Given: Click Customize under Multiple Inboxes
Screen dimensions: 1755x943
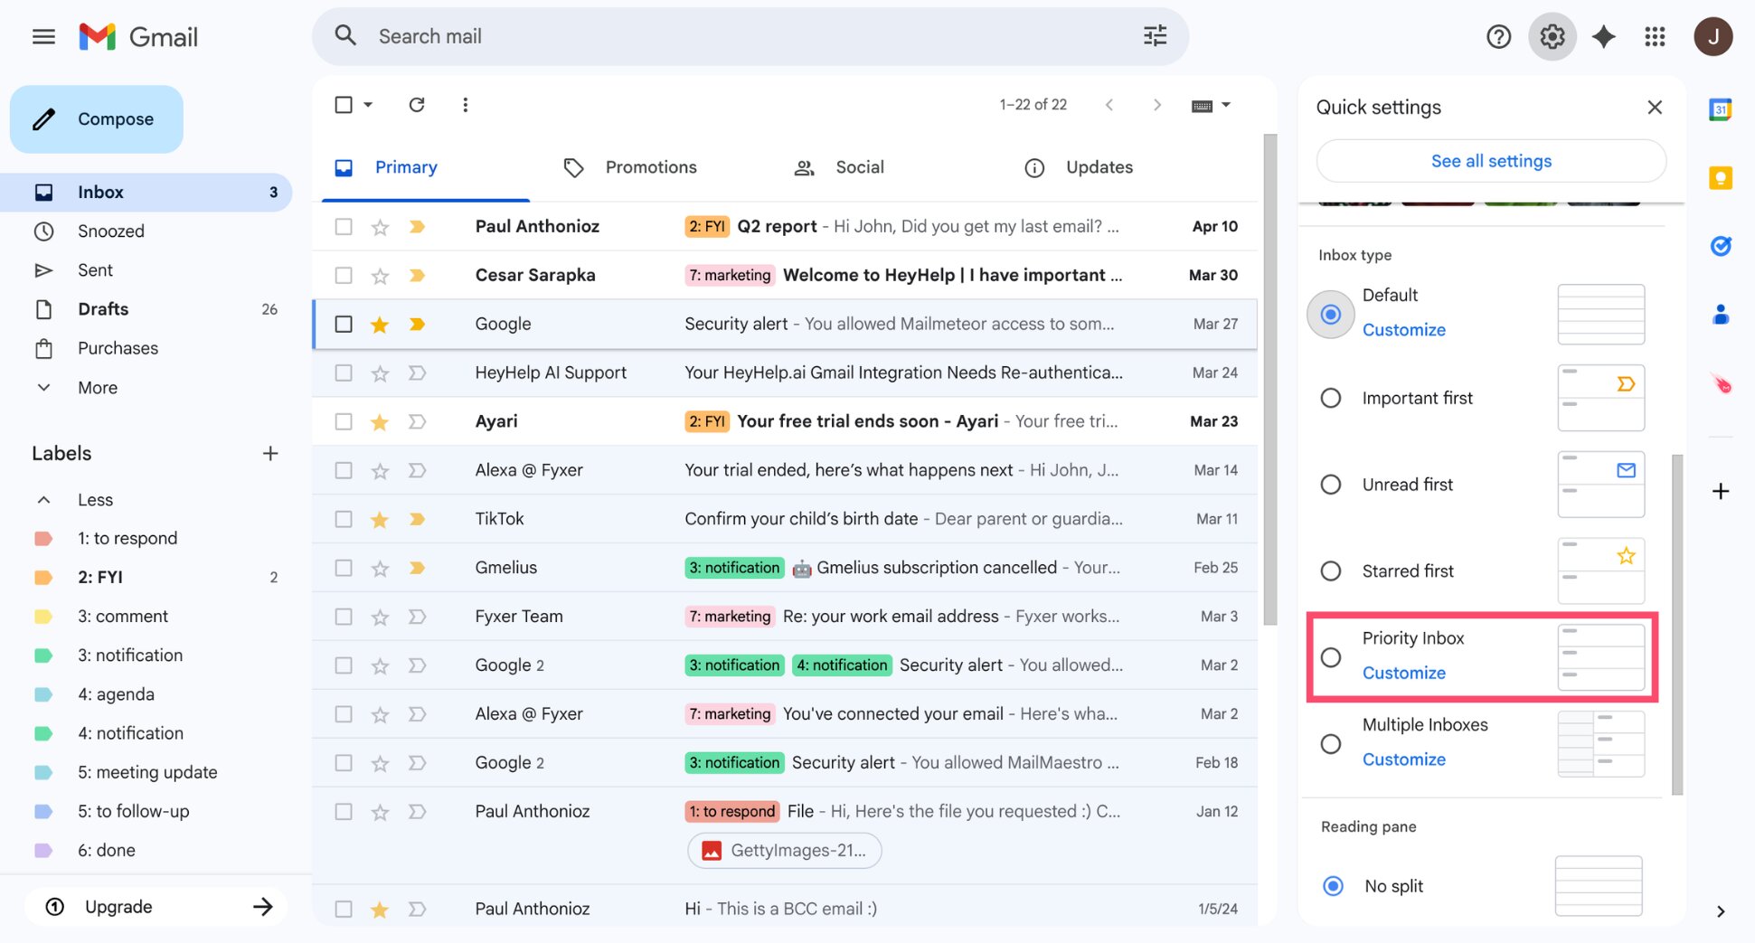Looking at the screenshot, I should (x=1403, y=760).
